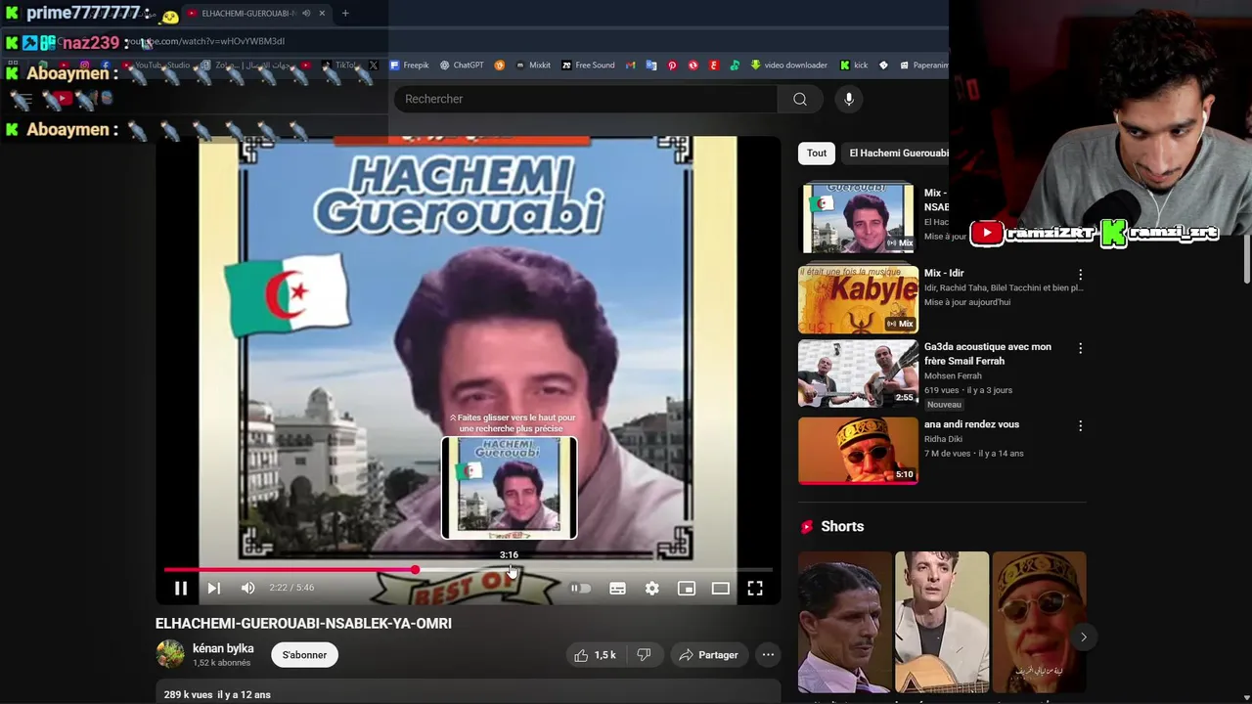Click the page scrollbar on the right
1252x704 pixels.
pyautogui.click(x=1246, y=259)
